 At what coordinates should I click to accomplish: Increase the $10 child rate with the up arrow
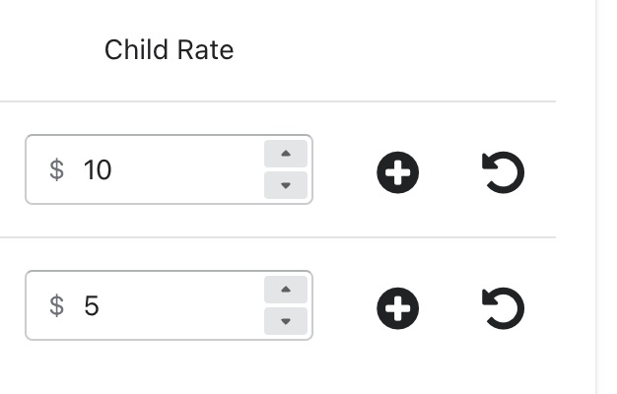(x=286, y=154)
